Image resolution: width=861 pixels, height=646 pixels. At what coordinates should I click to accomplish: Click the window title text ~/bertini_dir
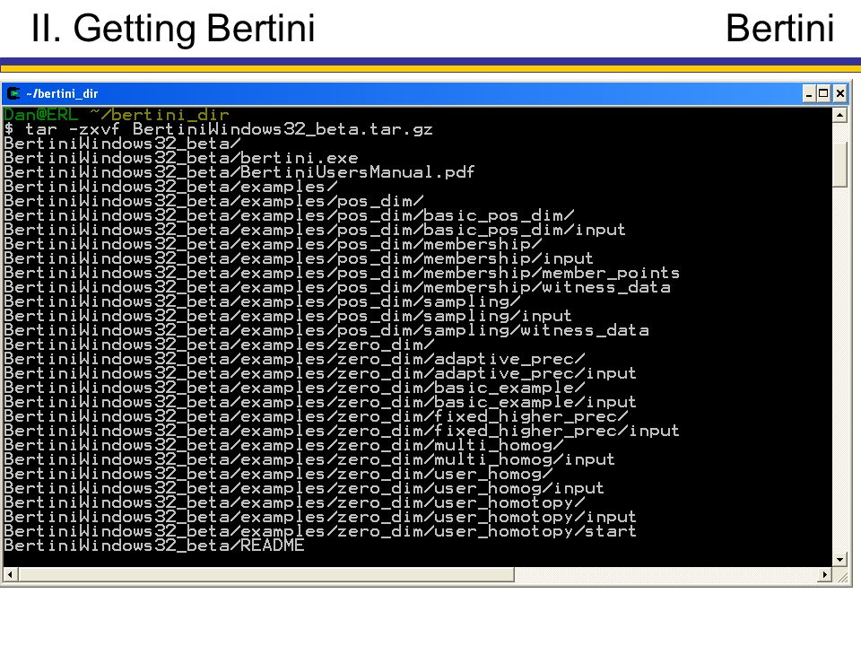pos(62,94)
